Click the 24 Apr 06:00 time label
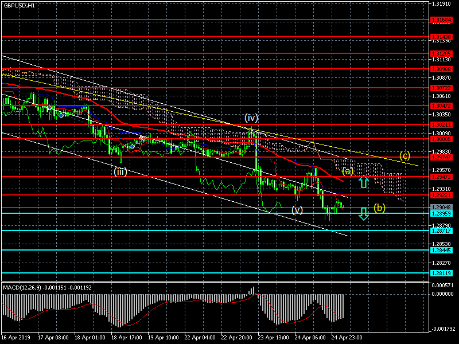Viewport: 459px width, 344px height. [310, 337]
